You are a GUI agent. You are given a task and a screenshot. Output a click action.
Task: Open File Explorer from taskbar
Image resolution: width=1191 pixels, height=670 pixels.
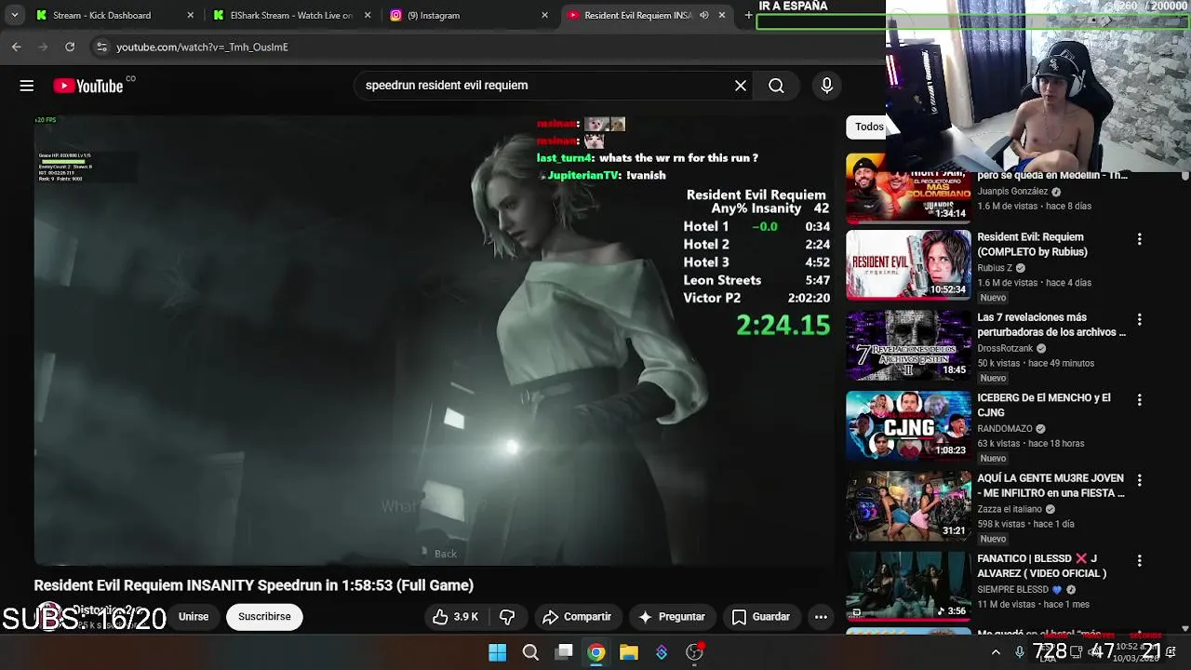(x=629, y=652)
